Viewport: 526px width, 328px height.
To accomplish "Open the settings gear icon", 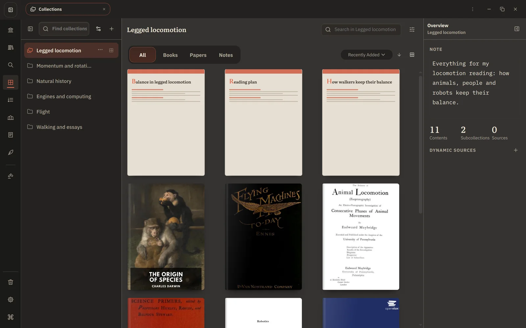I will pyautogui.click(x=11, y=299).
